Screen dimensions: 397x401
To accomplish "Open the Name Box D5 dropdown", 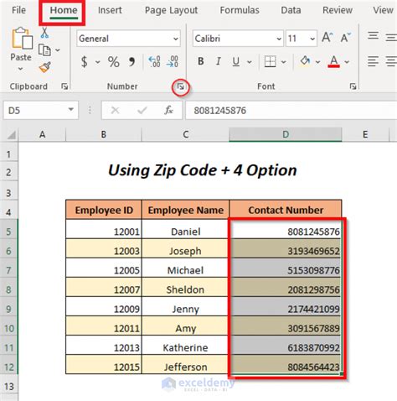I will (x=71, y=110).
